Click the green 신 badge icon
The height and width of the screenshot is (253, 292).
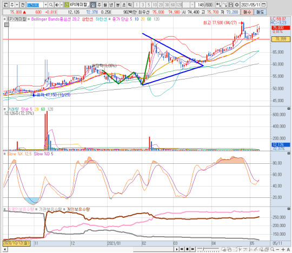(x=67, y=5)
